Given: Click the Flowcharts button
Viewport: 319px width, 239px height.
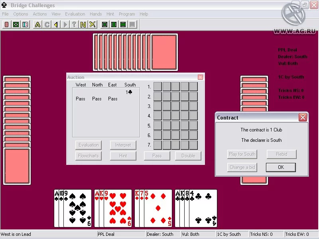Looking at the screenshot, I should [89, 156].
